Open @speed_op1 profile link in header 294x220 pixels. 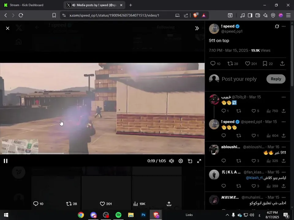pos(232,31)
